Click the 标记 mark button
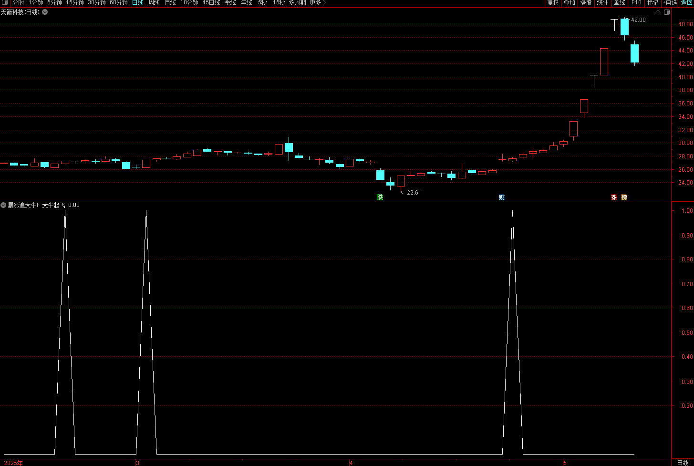 coord(653,3)
